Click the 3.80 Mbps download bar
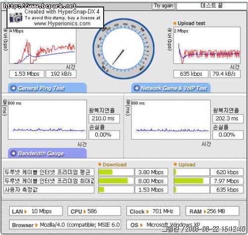The image size is (248, 235). click(116, 172)
